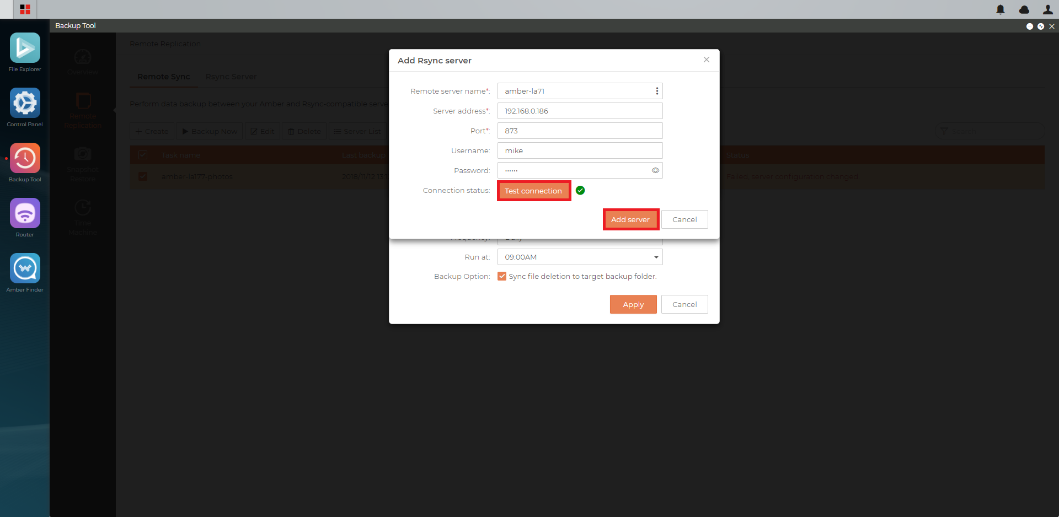Click the Add server button
Image resolution: width=1059 pixels, height=517 pixels.
click(630, 219)
